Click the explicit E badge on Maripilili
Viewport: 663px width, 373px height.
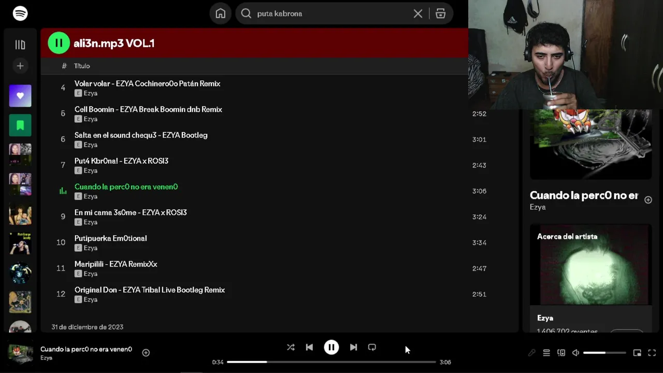(78, 274)
